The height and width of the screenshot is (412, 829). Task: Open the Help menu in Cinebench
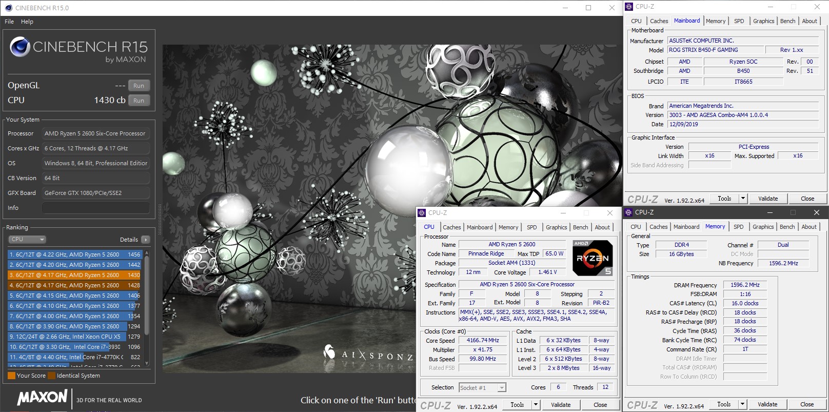(x=27, y=22)
